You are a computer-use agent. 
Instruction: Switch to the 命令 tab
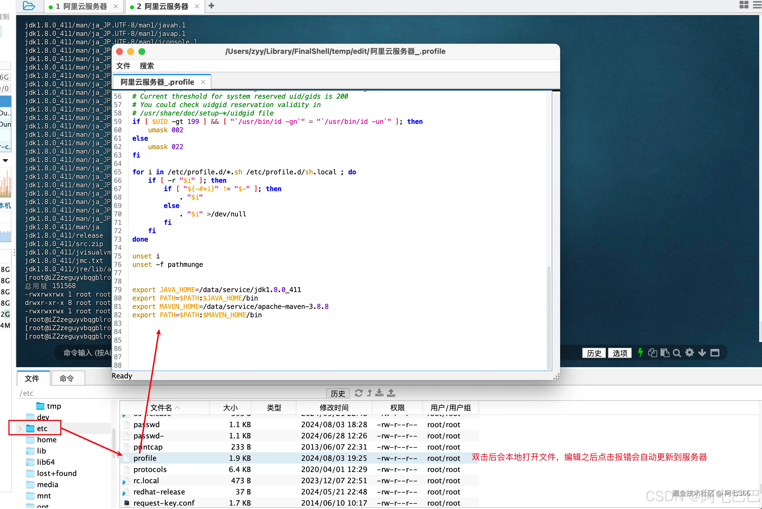[67, 378]
